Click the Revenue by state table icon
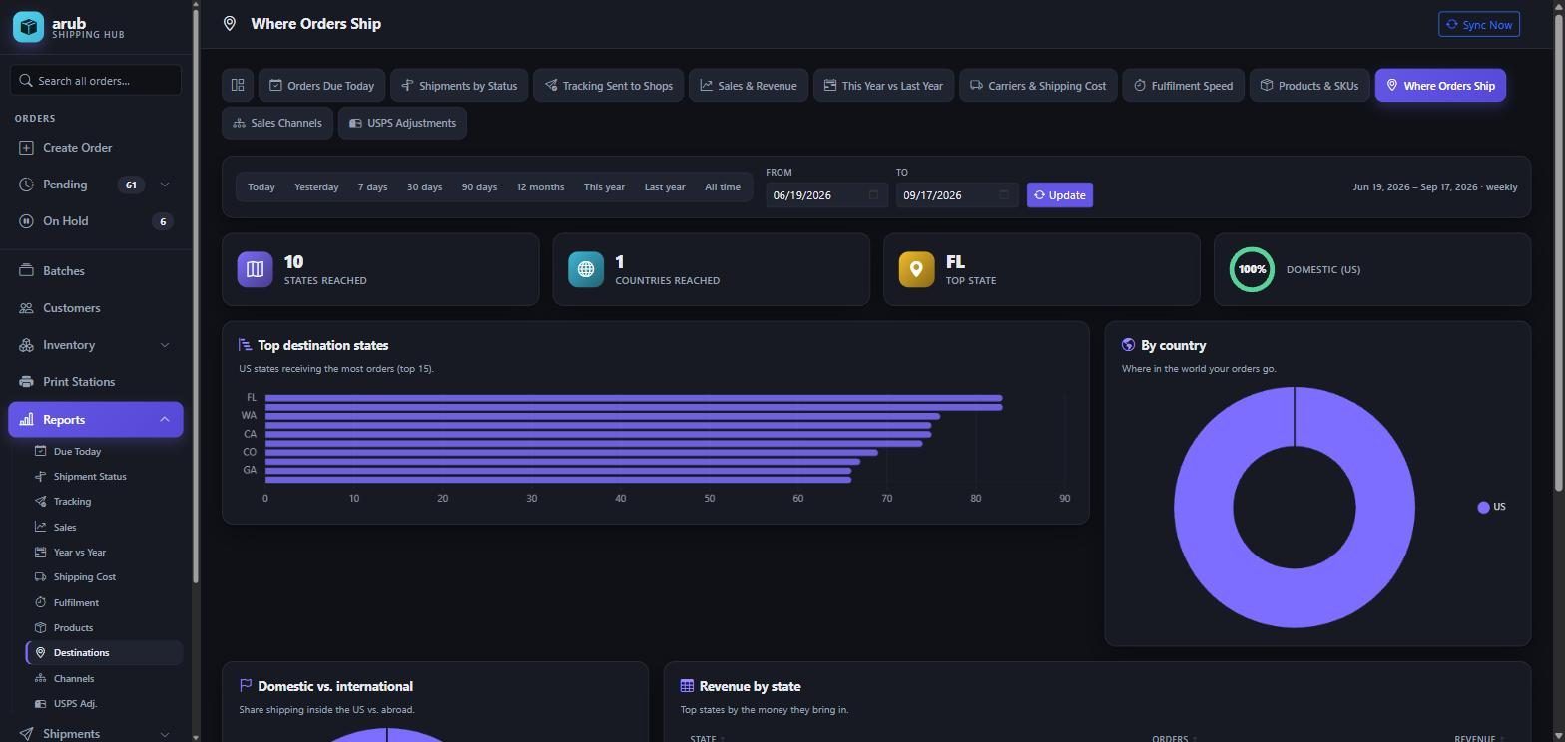Viewport: 1565px width, 742px height. [687, 686]
